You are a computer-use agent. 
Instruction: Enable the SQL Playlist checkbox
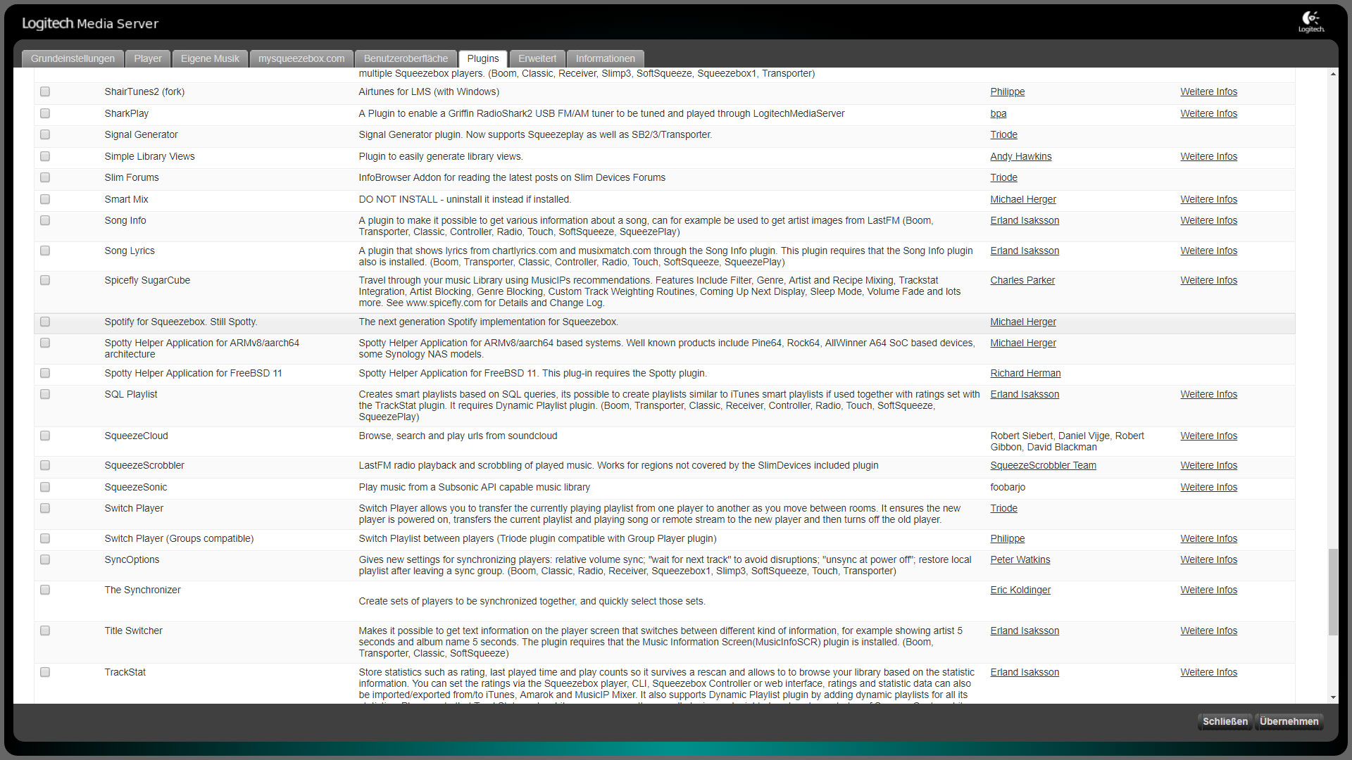tap(45, 394)
